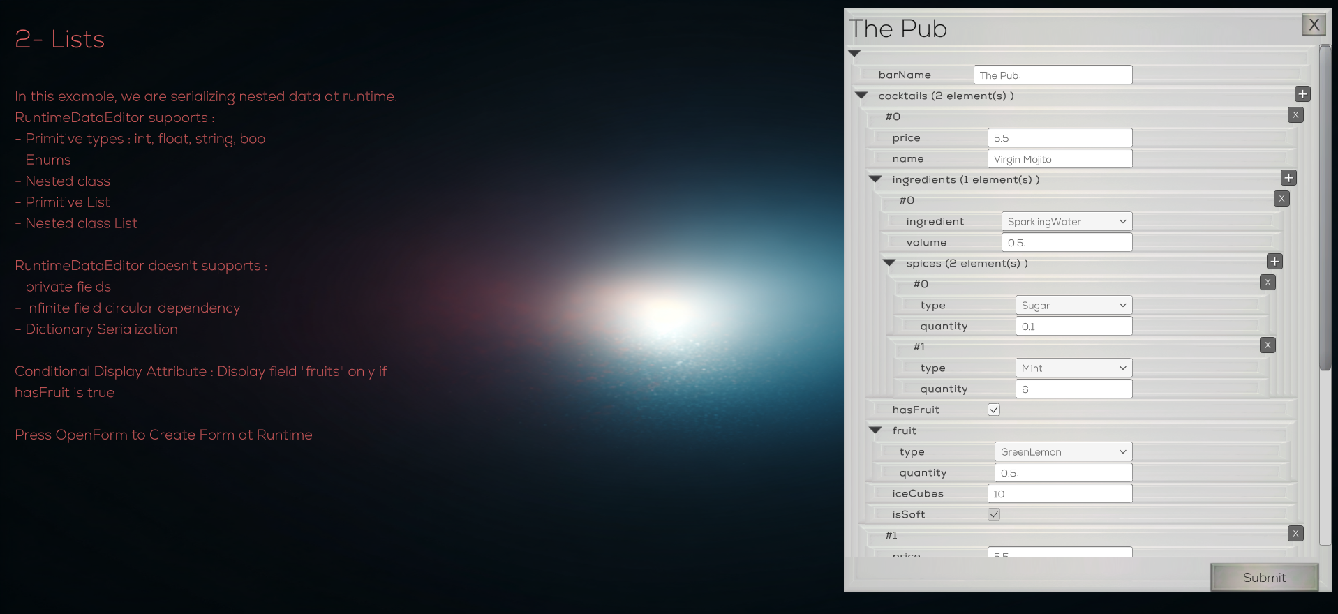
Task: Remove cocktail #0 with its X icon
Action: [x=1295, y=115]
